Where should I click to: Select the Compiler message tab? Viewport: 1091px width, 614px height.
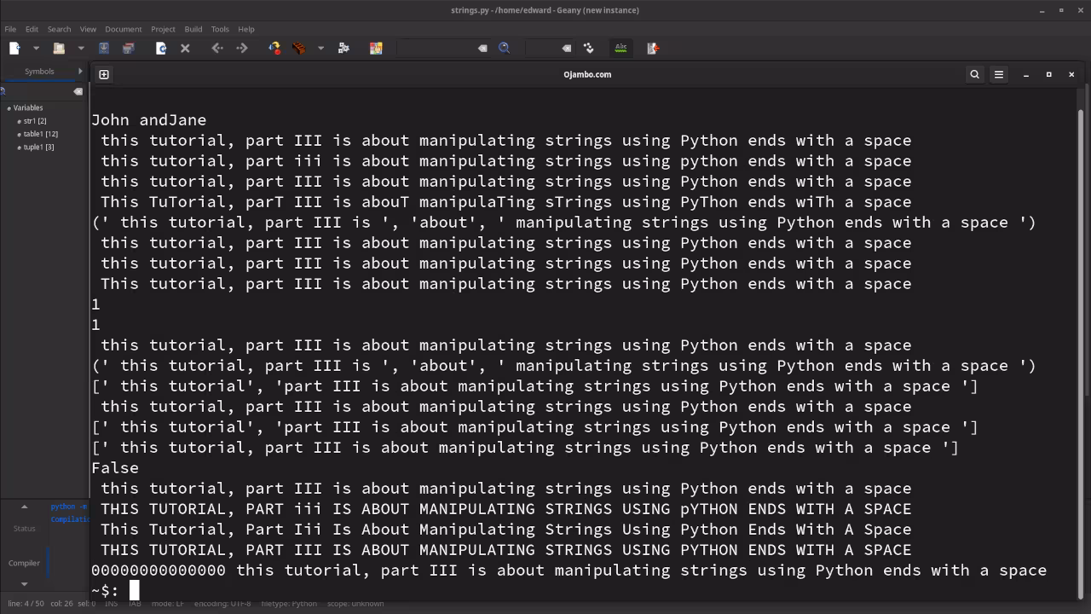point(24,563)
